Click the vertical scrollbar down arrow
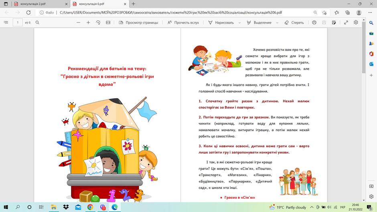The height and width of the screenshot is (212, 377). tap(363, 200)
